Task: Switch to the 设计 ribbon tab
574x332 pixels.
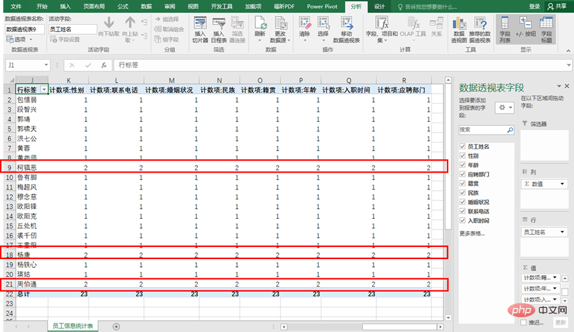Action: pos(380,6)
